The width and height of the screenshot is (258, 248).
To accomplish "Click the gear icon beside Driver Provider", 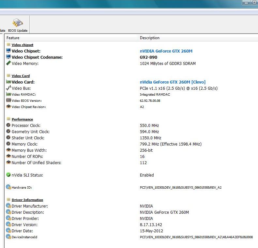I will [8, 218].
